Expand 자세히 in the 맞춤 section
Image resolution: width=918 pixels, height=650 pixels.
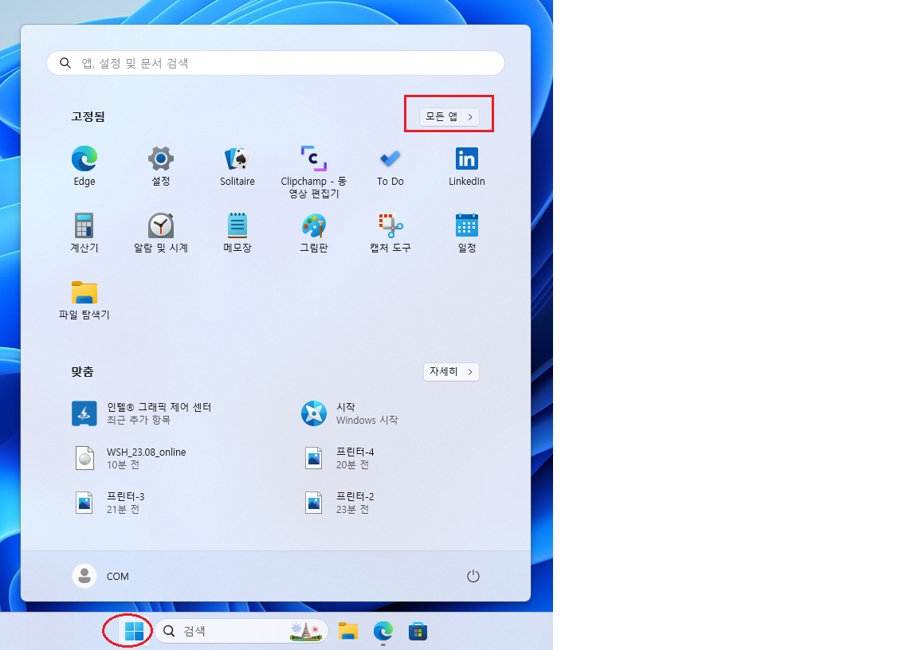[451, 372]
